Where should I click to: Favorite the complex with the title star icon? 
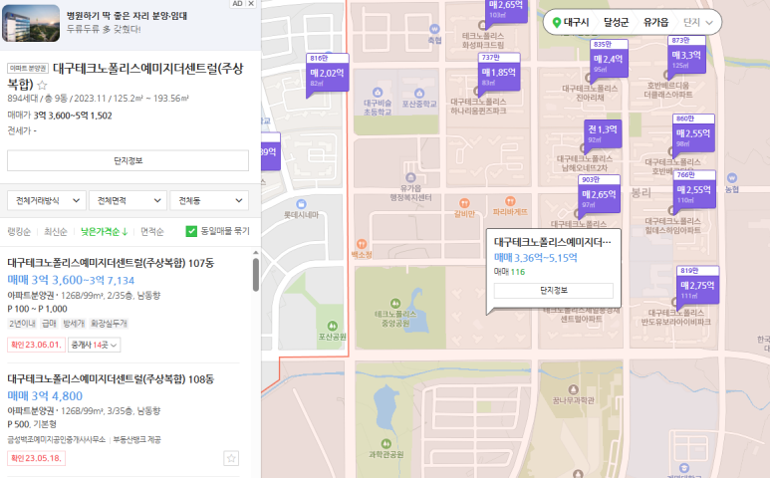coord(42,85)
